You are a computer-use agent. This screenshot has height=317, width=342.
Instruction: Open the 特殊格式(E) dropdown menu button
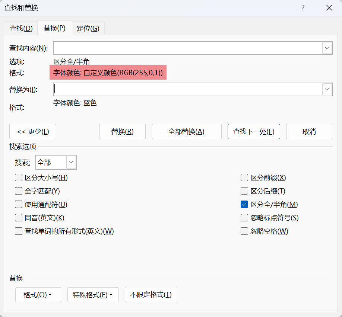point(93,295)
